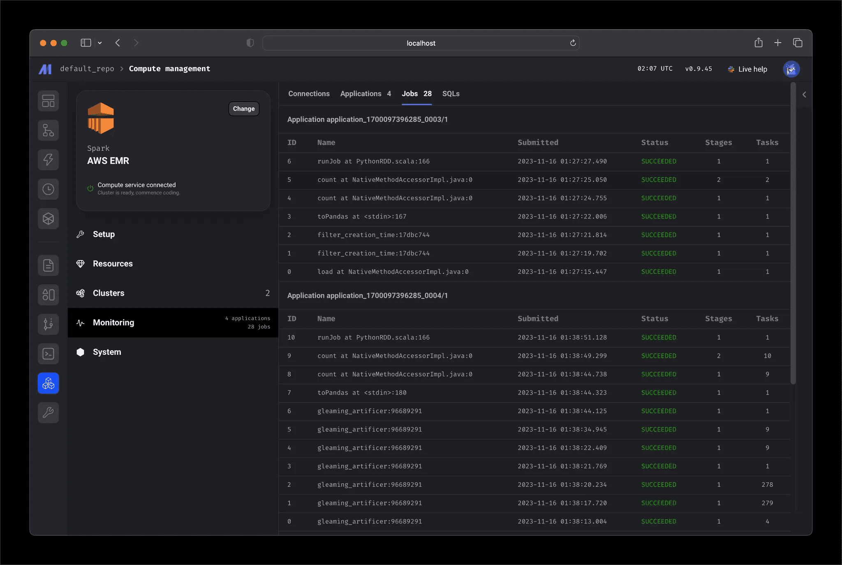Open the user avatar profile

coord(791,69)
